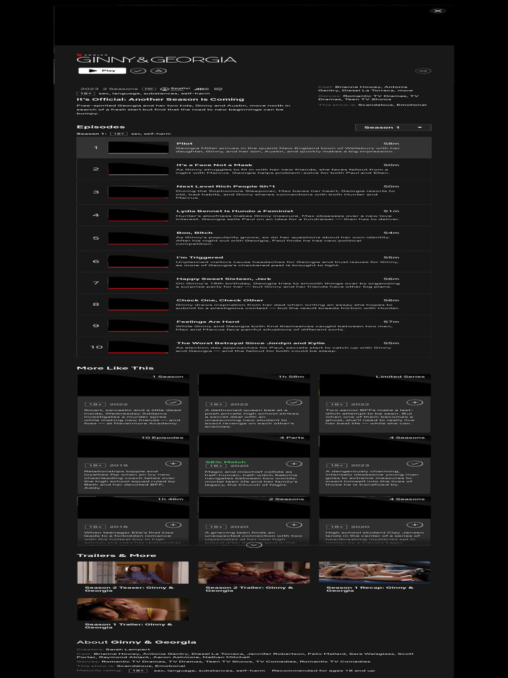
Task: Toggle My List on the 2023 obsessive man card
Action: click(415, 463)
